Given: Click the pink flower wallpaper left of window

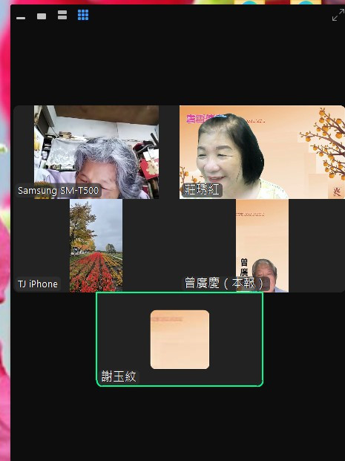Looking at the screenshot, I should (4, 235).
